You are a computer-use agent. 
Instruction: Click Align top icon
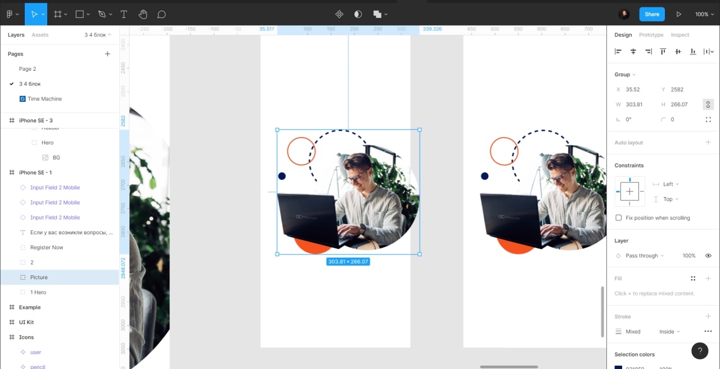click(x=663, y=52)
